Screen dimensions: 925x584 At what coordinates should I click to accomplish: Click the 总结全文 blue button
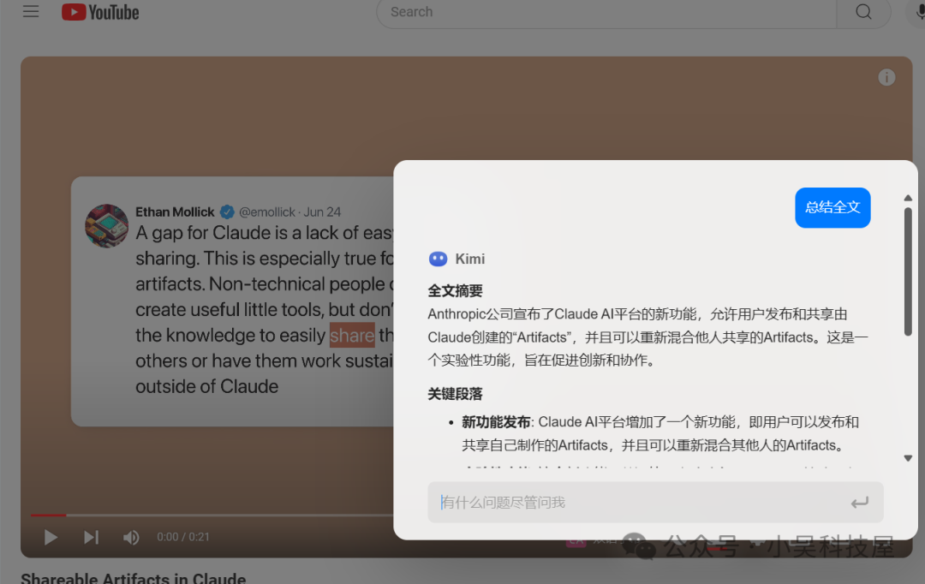tap(832, 207)
